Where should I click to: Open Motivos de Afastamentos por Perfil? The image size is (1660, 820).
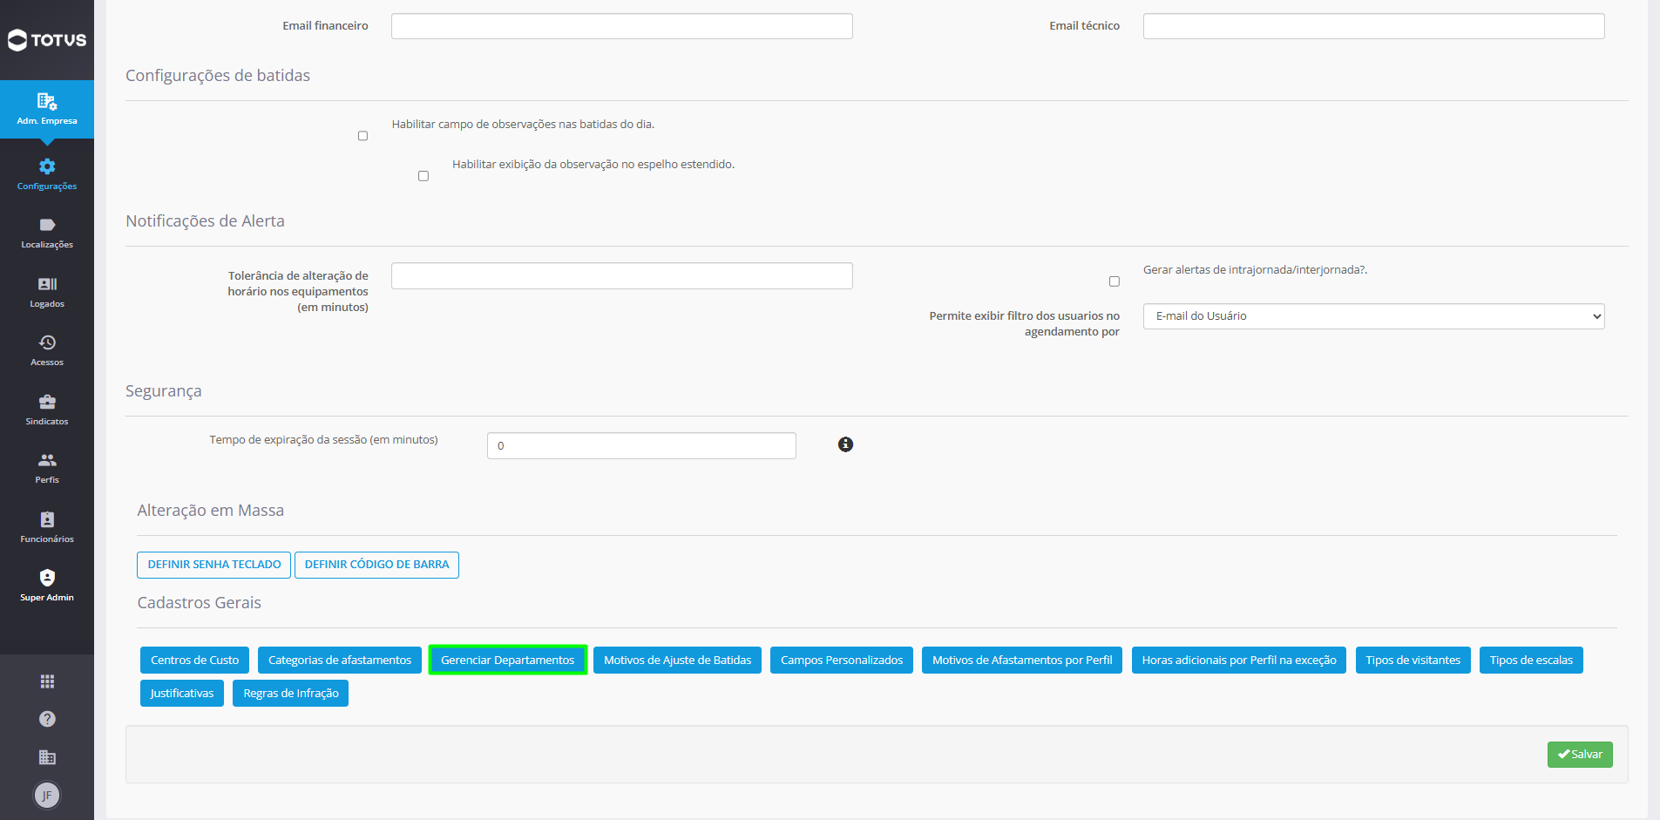click(1022, 661)
